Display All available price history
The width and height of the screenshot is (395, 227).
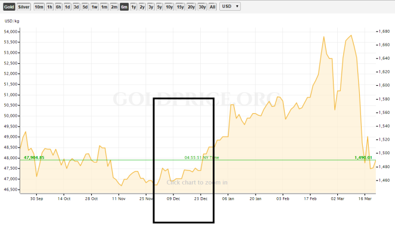tap(213, 7)
